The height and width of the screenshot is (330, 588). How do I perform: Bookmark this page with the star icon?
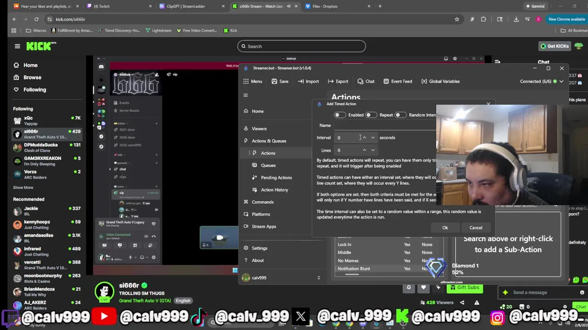[457, 19]
